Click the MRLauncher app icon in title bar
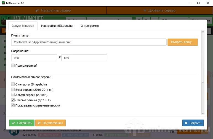Screen dimensions: 213x139 (x=3, y=3)
